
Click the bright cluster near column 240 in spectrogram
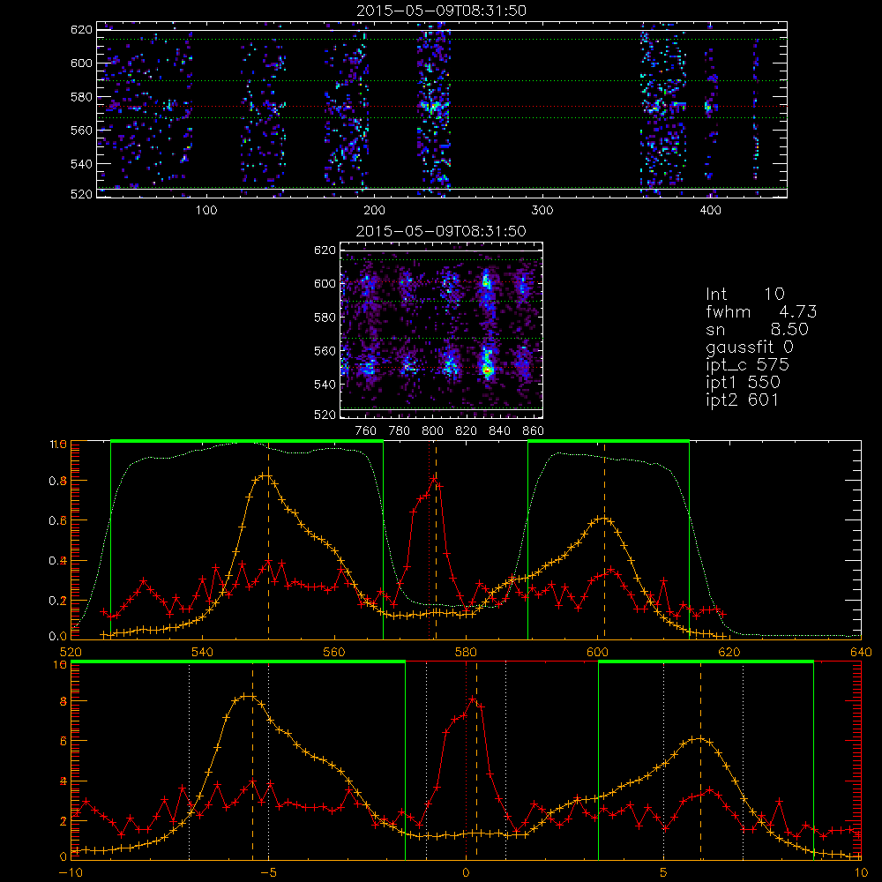[x=434, y=106]
